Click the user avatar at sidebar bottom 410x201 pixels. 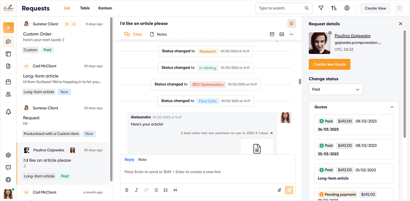[8, 194]
